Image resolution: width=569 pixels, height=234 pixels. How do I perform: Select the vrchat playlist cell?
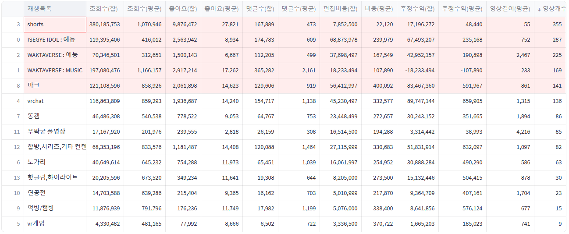55,101
